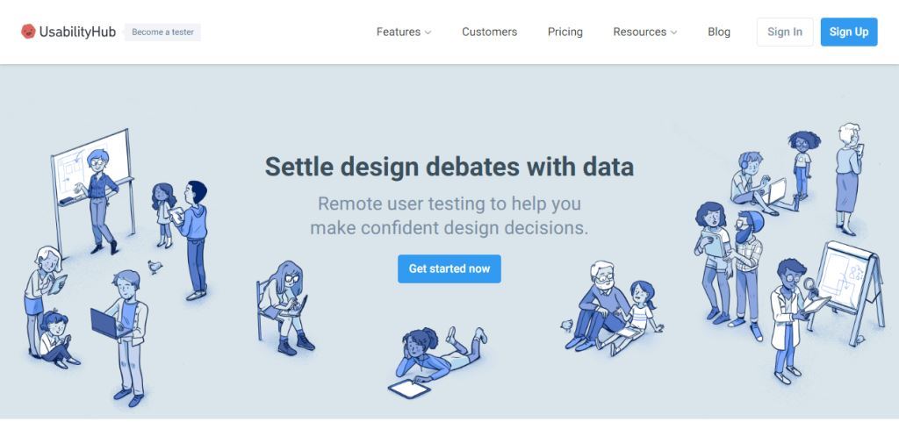Viewport: 899px width, 429px height.
Task: Click the small bird near the standing man
Action: [x=155, y=267]
